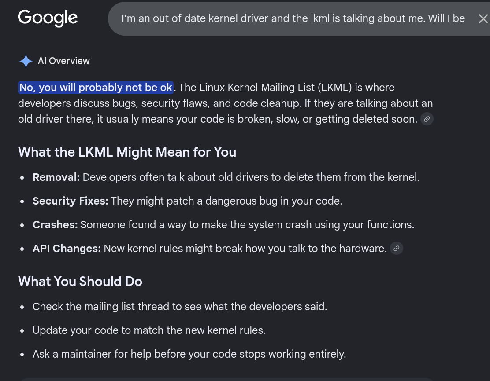The height and width of the screenshot is (381, 490).
Task: Click the Google logo
Action: click(x=48, y=18)
